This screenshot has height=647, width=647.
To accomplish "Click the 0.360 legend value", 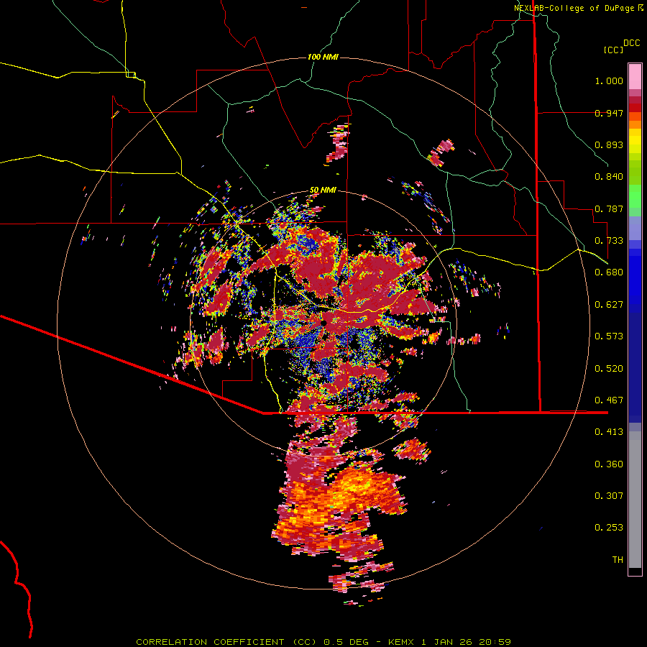I will [609, 464].
